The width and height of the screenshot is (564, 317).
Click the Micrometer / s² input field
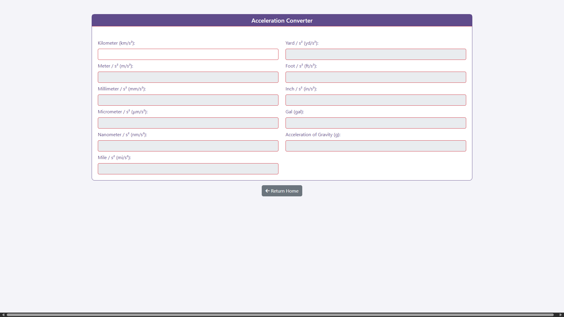pos(188,123)
